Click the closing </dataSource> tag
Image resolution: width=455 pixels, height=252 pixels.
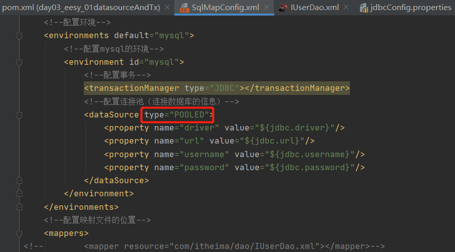(x=117, y=180)
